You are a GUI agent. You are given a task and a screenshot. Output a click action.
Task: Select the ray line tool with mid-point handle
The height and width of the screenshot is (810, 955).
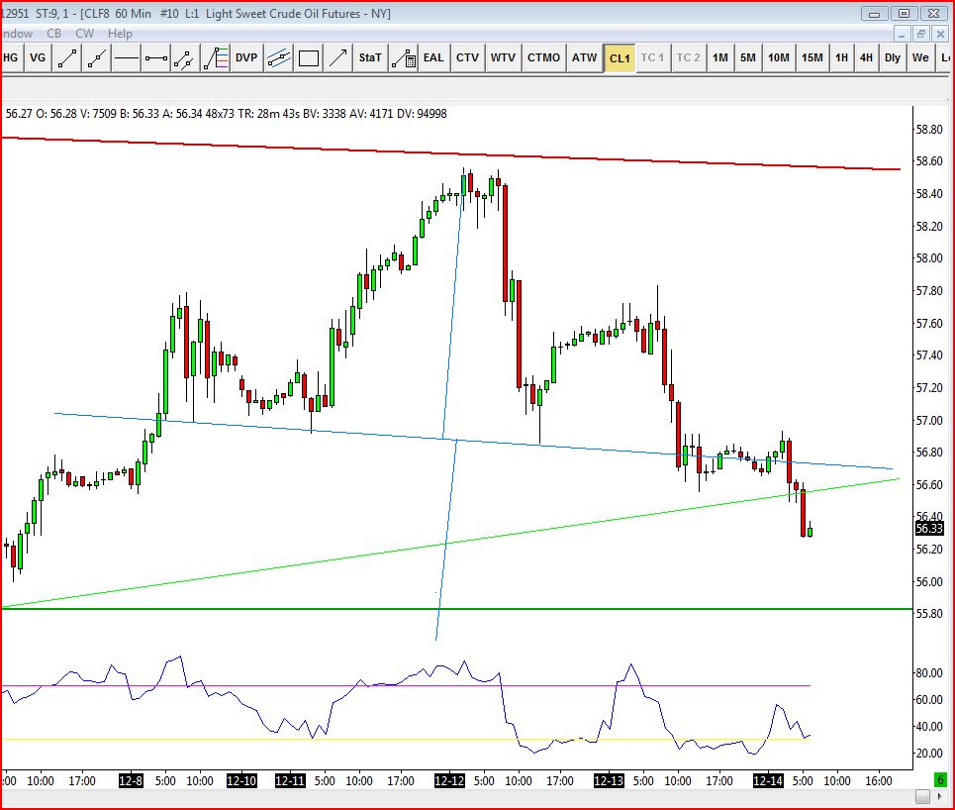pos(97,57)
